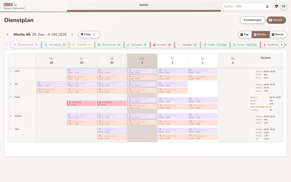Image resolution: width=291 pixels, height=182 pixels.
Task: Select the Urlaub Ganztägig template
Action: pyautogui.click(x=215, y=45)
